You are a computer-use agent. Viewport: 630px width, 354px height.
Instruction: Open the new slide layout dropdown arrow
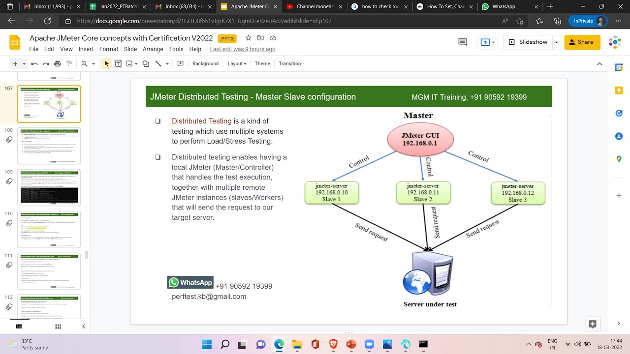[24, 63]
